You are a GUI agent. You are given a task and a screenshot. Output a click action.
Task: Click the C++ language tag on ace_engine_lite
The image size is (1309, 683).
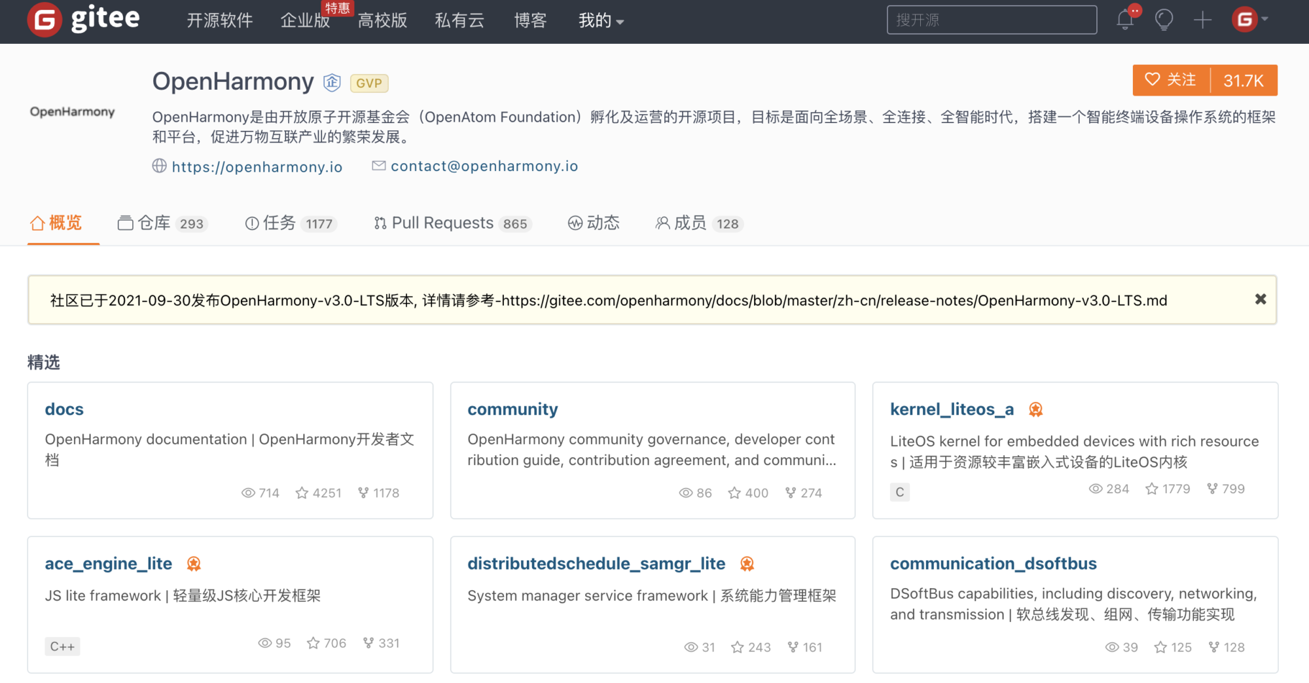(x=63, y=647)
